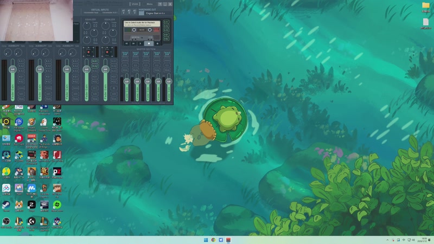This screenshot has width=434, height=244.
Task: Click the webcam preview overlay
Action: click(x=36, y=21)
